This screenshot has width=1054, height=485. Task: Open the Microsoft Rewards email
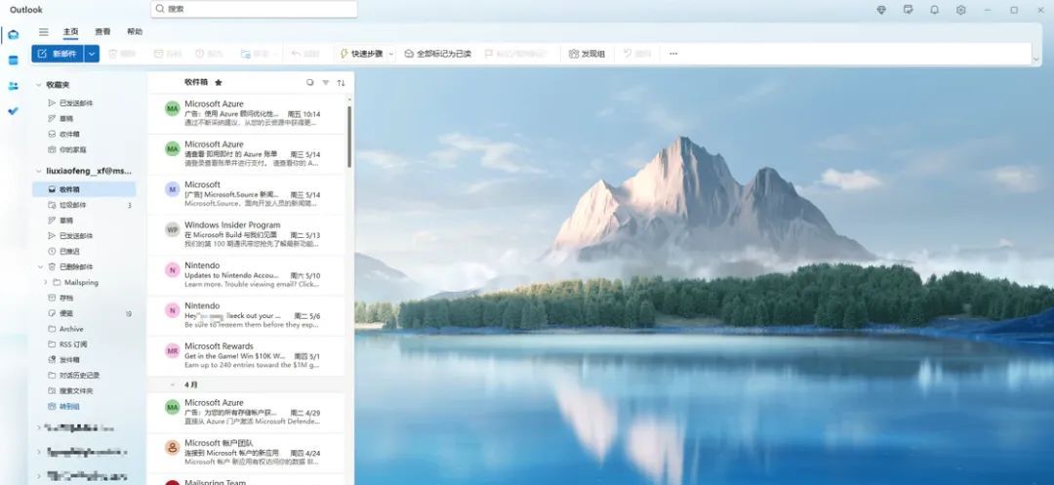(x=246, y=355)
